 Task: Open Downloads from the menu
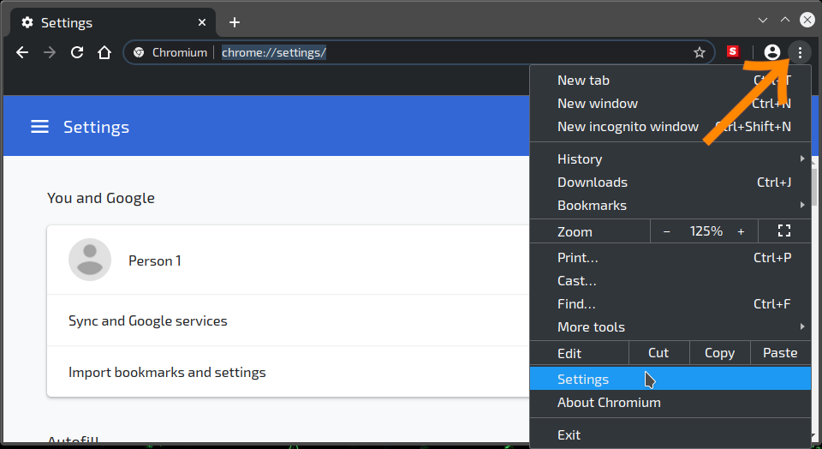pyautogui.click(x=670, y=182)
